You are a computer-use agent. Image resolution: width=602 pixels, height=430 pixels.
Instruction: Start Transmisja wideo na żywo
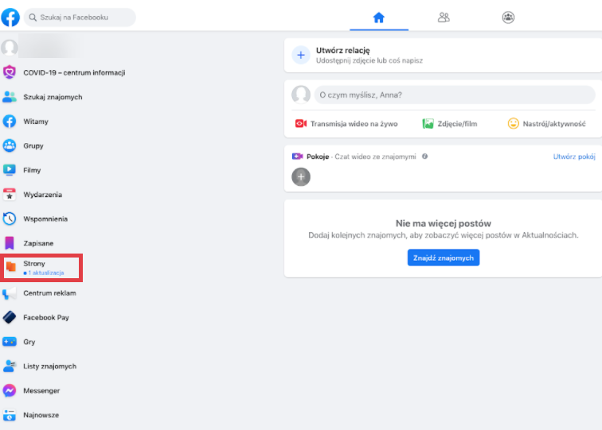pyautogui.click(x=346, y=123)
